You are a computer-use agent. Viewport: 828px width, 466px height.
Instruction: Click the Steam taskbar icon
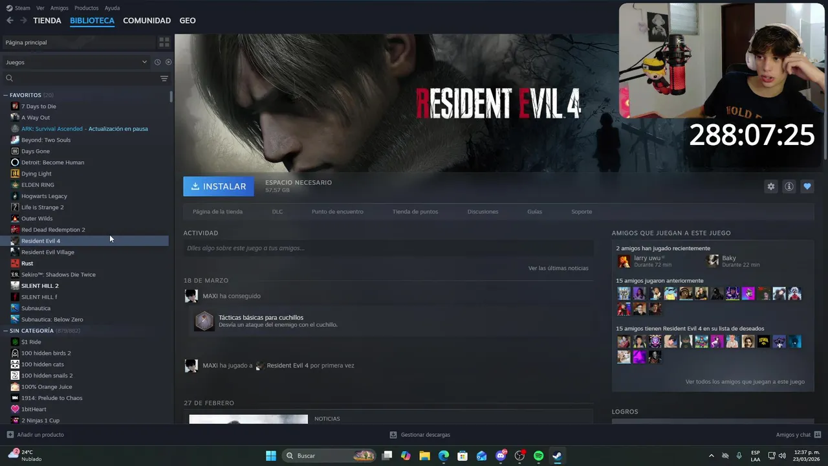coord(557,456)
